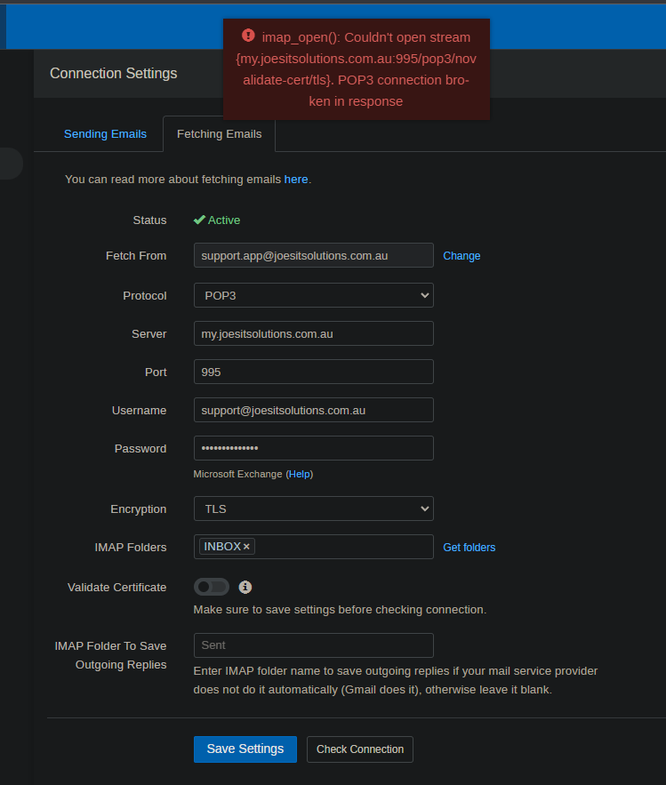This screenshot has height=785, width=666.
Task: Click the Check Connection button
Action: click(360, 749)
